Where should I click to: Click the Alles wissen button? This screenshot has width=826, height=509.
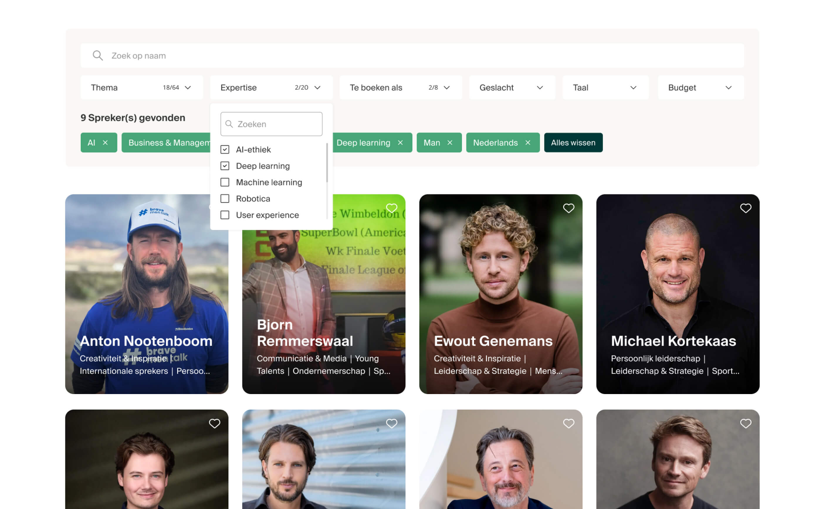tap(573, 143)
